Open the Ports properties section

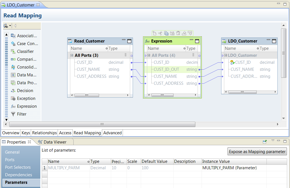[x=10, y=160]
